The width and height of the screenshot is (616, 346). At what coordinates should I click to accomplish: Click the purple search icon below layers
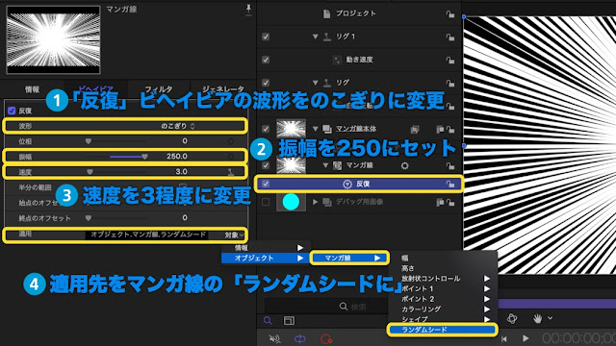pos(268,321)
